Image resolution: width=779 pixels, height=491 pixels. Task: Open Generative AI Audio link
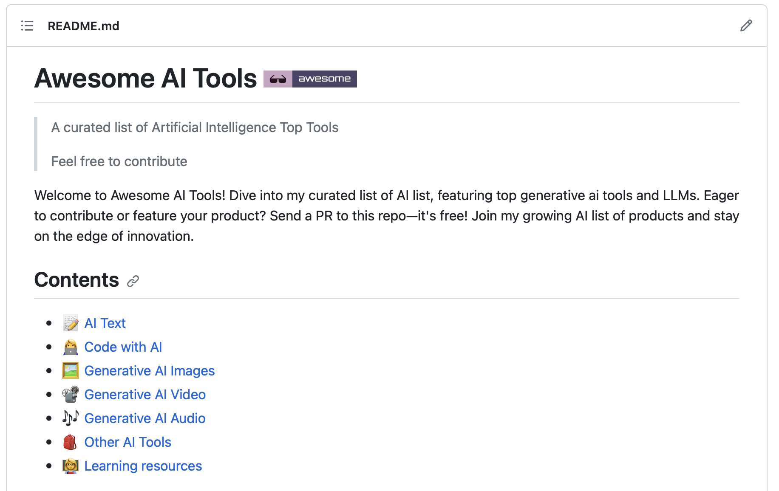(145, 418)
